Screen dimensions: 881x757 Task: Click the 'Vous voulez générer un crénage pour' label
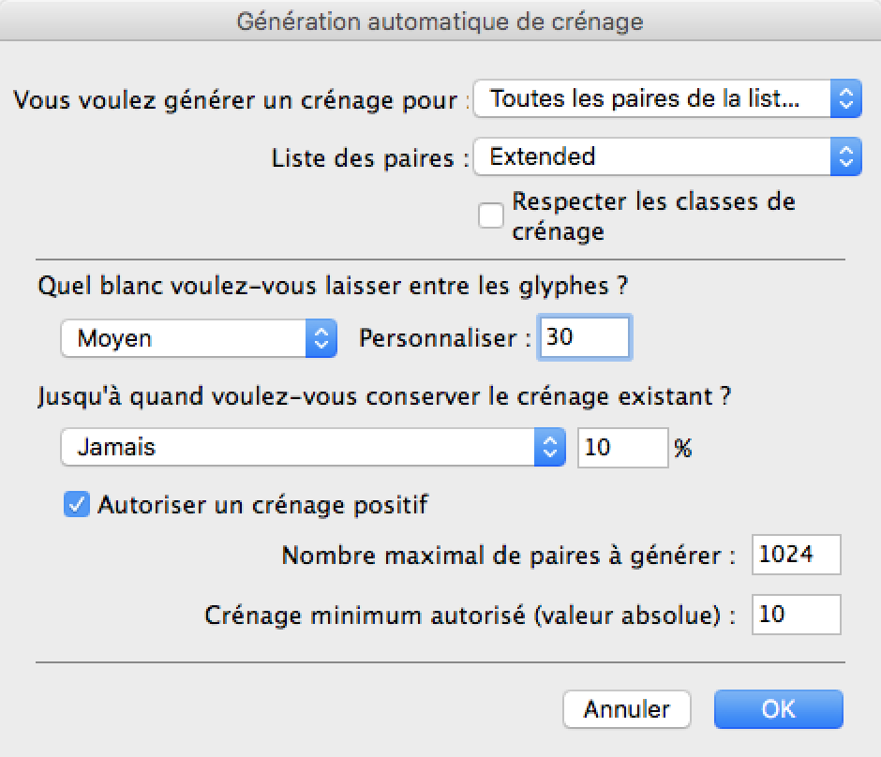coord(240,100)
